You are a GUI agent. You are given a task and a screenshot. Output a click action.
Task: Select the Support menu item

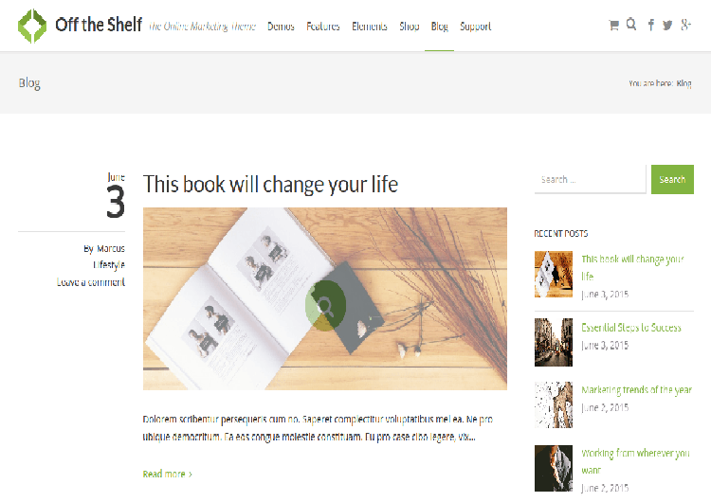[x=475, y=27]
